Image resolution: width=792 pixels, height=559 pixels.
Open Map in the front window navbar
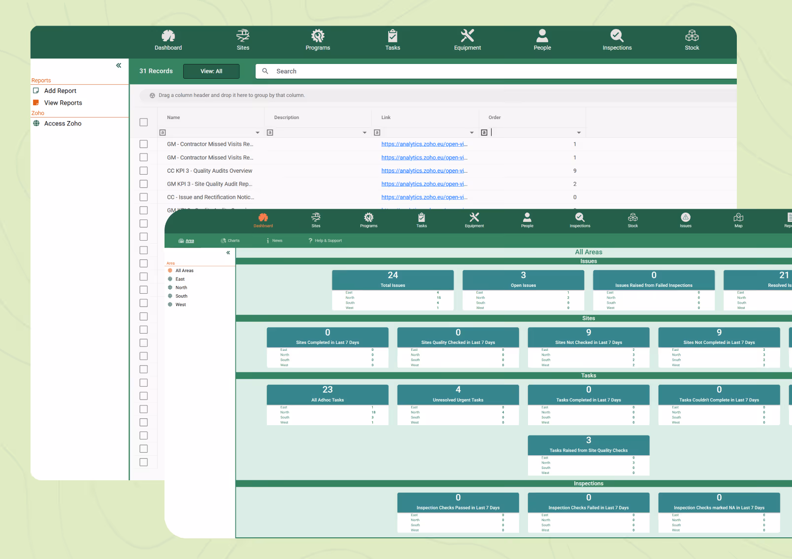(x=738, y=220)
